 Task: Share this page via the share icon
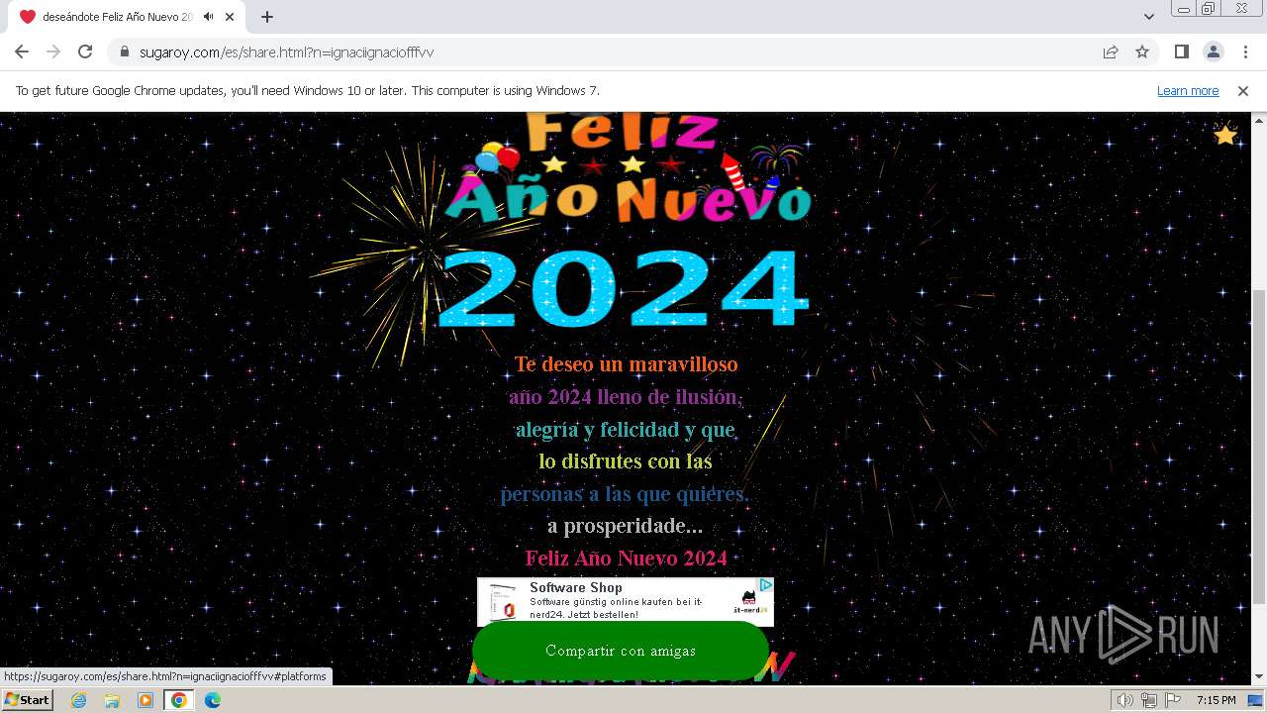pyautogui.click(x=1111, y=51)
